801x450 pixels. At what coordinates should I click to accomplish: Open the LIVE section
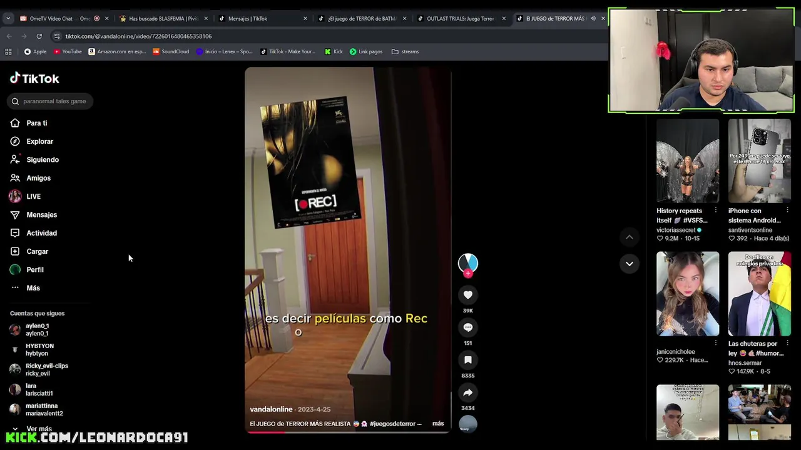click(26, 196)
